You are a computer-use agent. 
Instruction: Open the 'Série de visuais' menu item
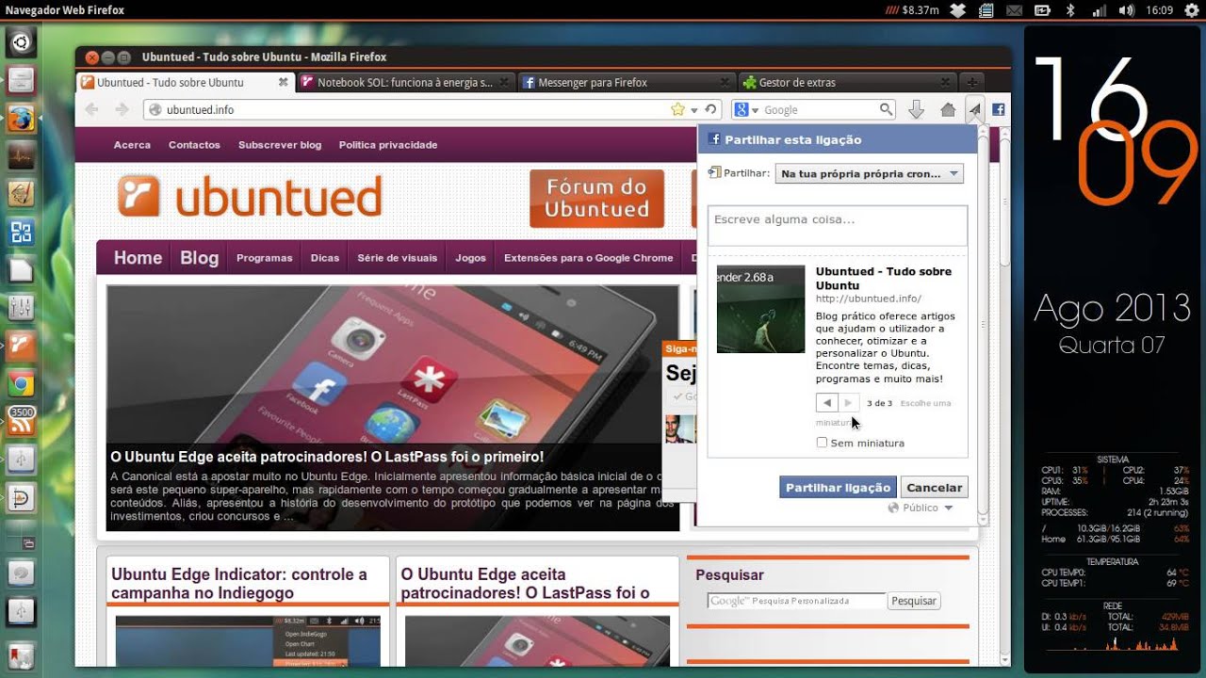pos(397,258)
